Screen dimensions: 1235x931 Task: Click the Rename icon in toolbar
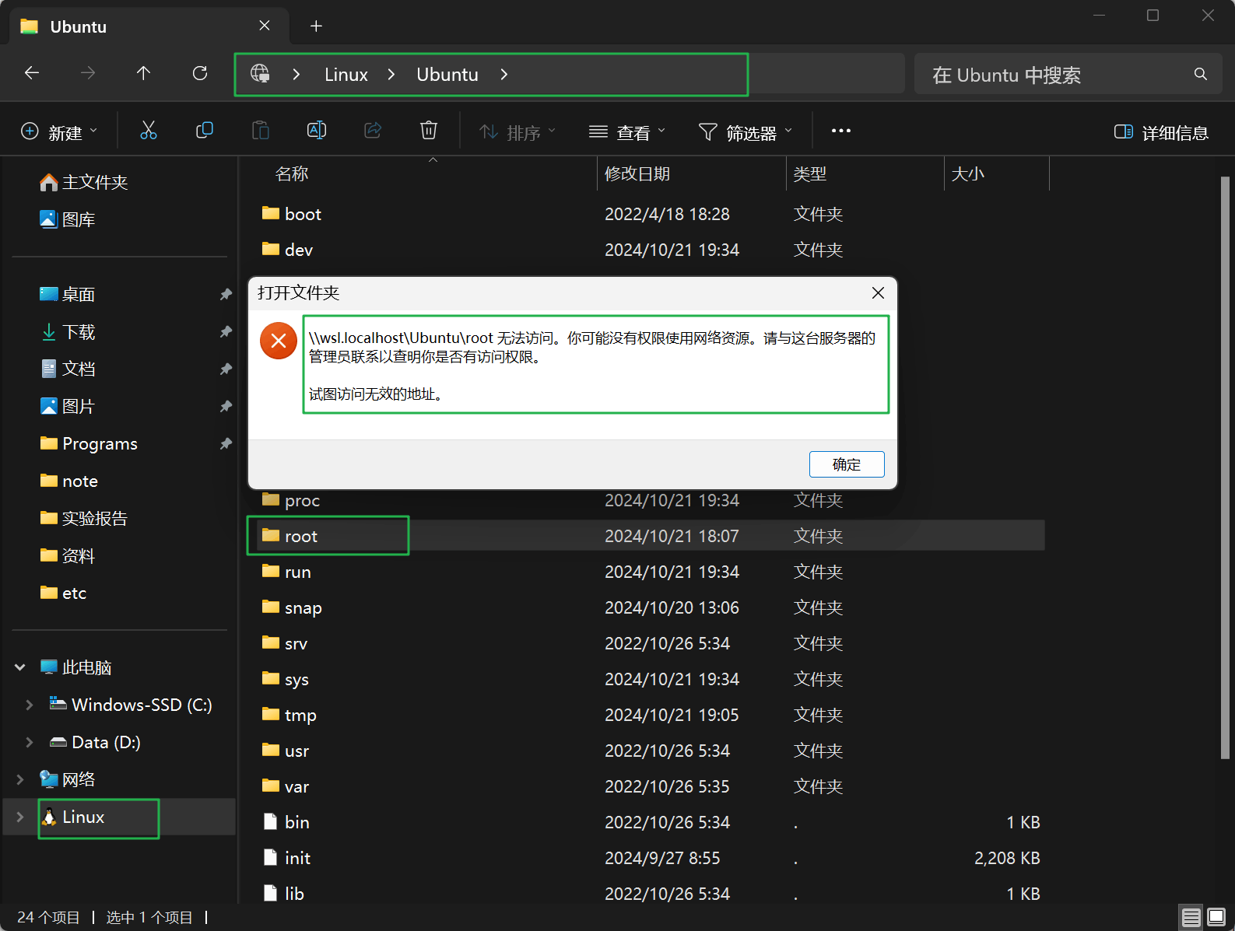317,131
